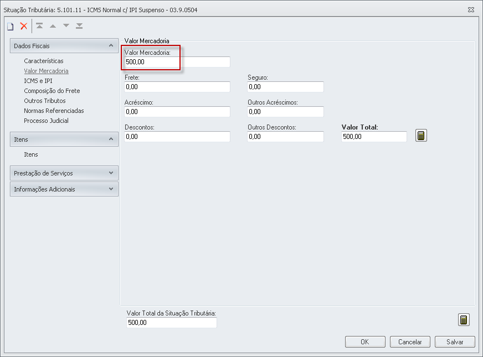Click the Cancelar button
This screenshot has width=483, height=357.
pos(410,342)
